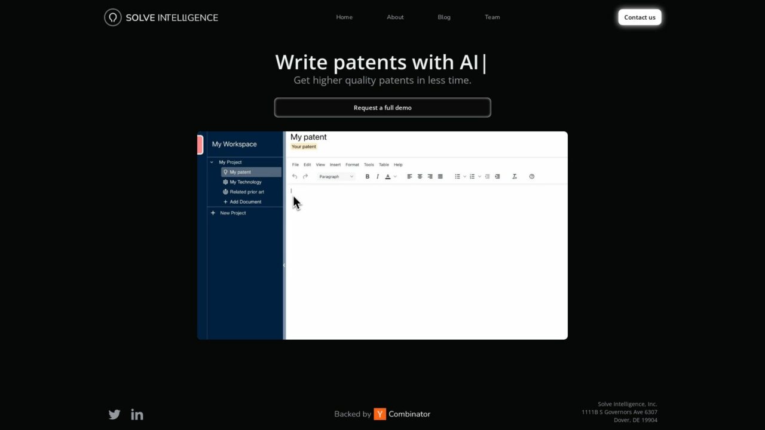Toggle italic formatting
765x430 pixels.
(377, 176)
